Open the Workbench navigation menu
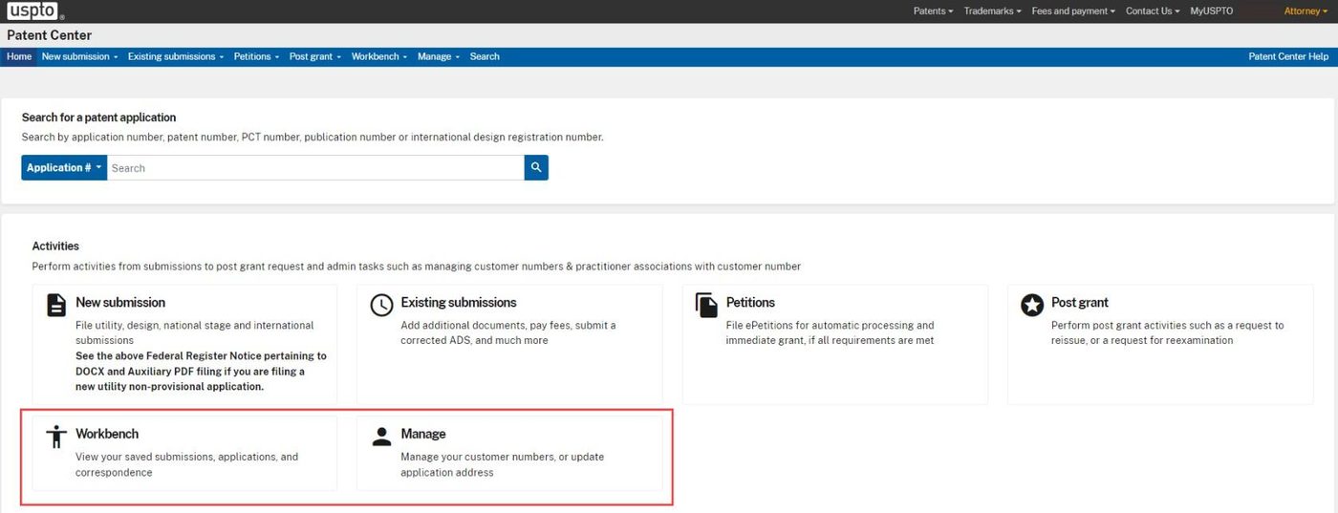The height and width of the screenshot is (513, 1338). 379,56
